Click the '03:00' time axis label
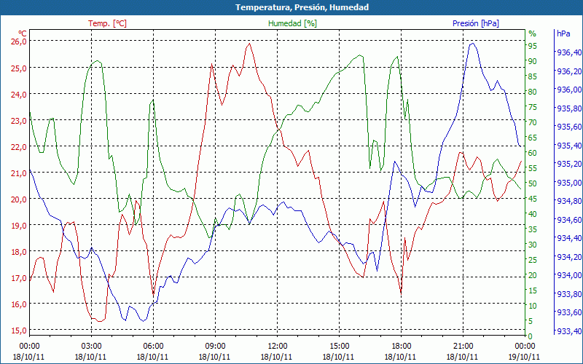 (91, 347)
